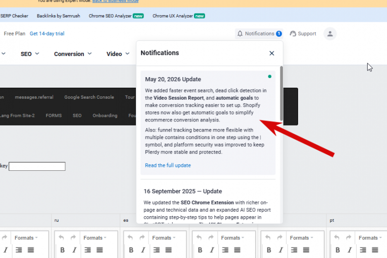Open the SERP Checker link
The width and height of the screenshot is (387, 258).
pos(14,16)
